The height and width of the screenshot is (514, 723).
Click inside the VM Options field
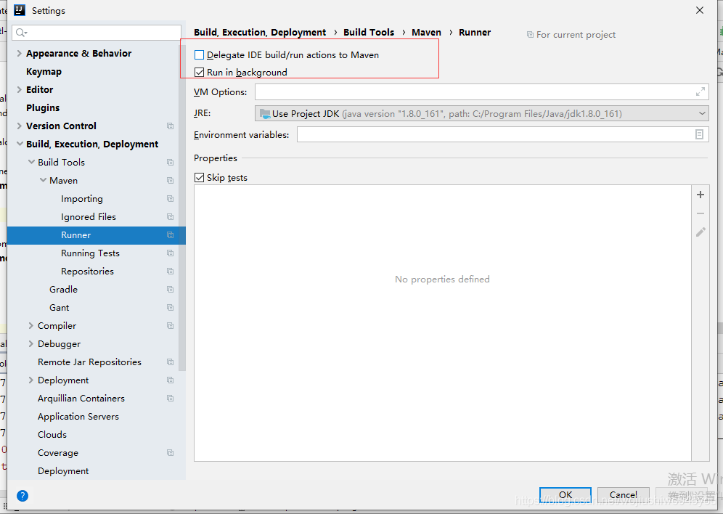coord(472,91)
